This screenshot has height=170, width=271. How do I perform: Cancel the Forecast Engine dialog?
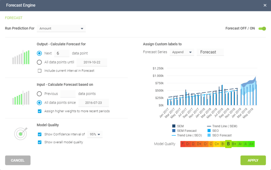coord(18,160)
